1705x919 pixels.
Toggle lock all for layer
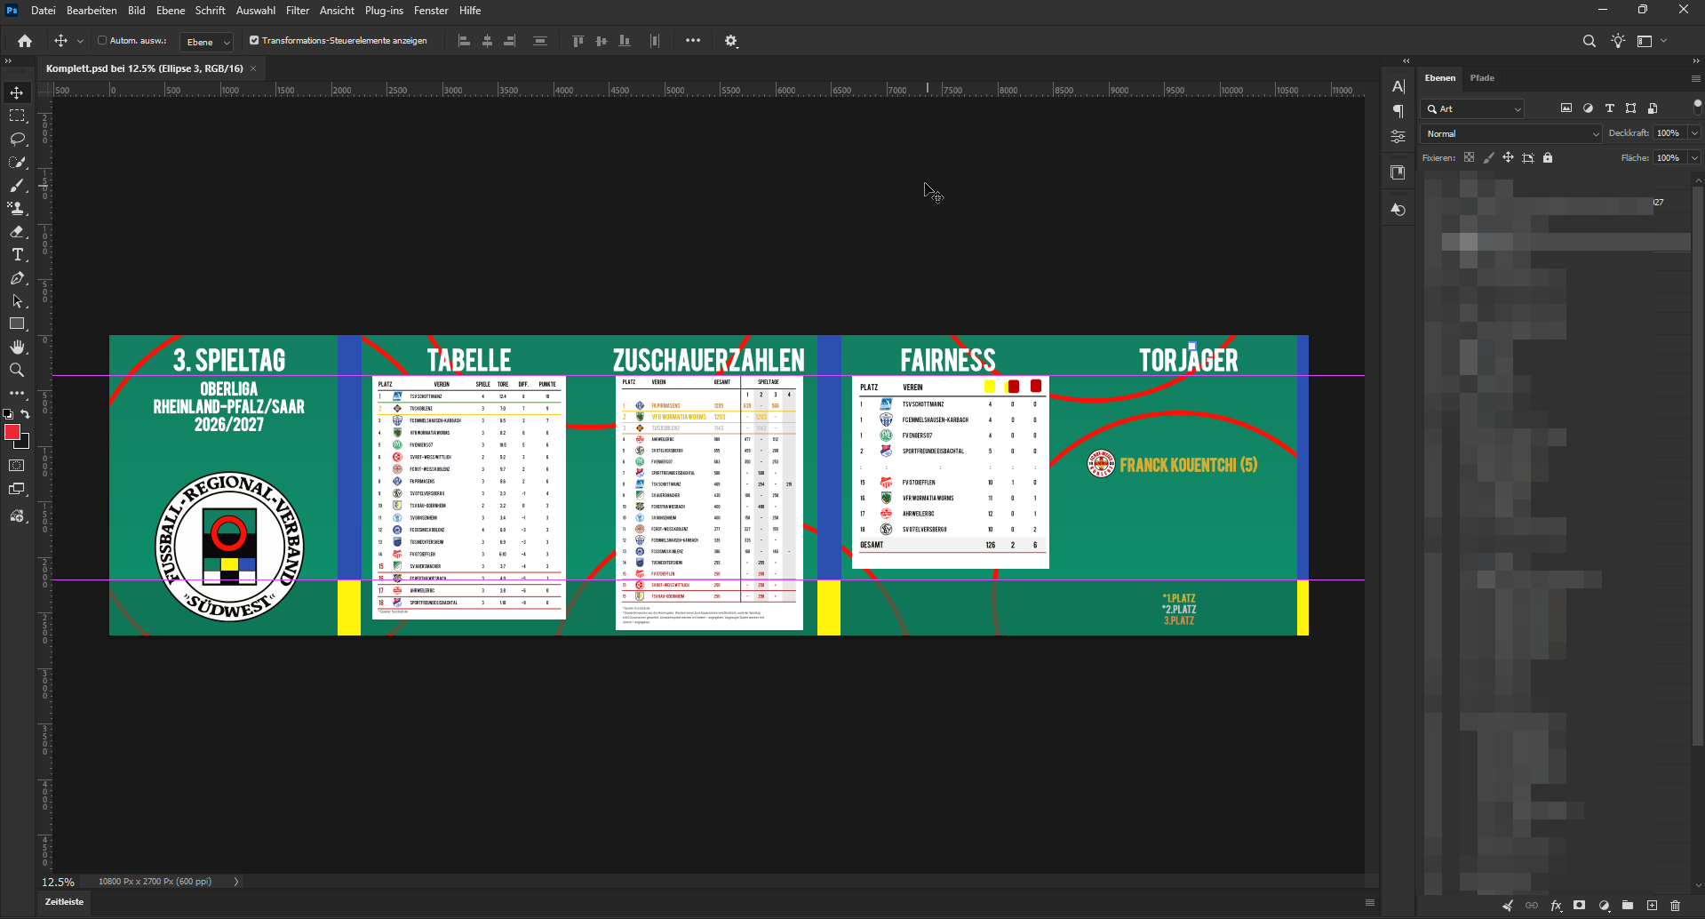(x=1548, y=157)
